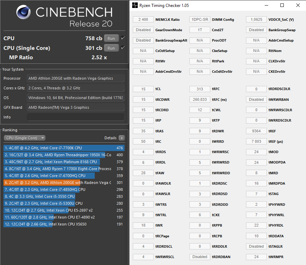
Task: Click the Cores x GHz field
Action: point(76,88)
